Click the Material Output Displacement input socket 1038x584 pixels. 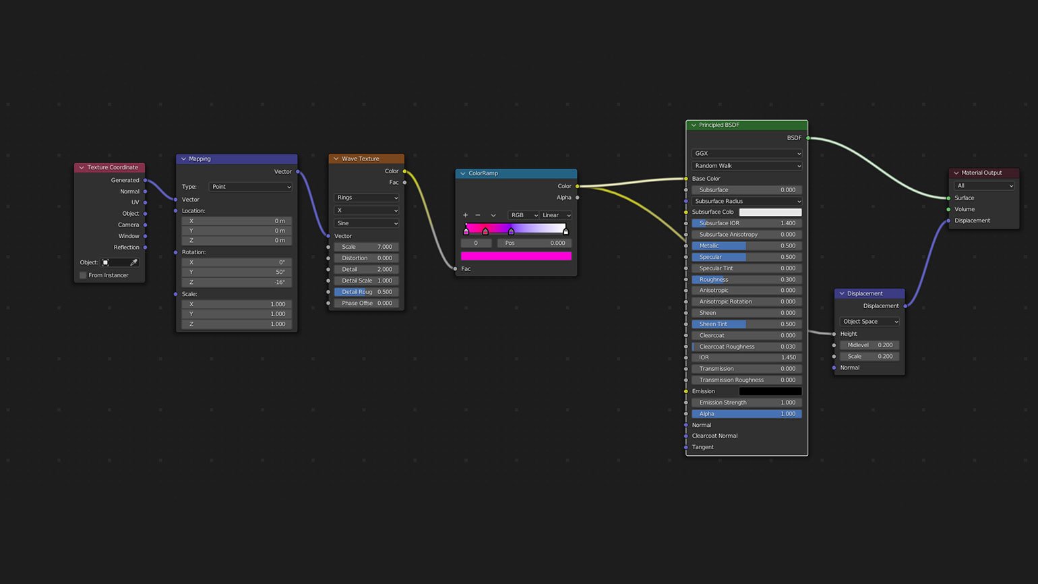click(949, 221)
